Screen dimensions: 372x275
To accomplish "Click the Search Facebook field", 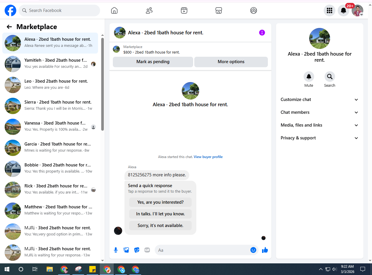I will (59, 10).
